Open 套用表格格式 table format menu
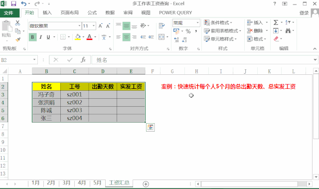 point(223,31)
